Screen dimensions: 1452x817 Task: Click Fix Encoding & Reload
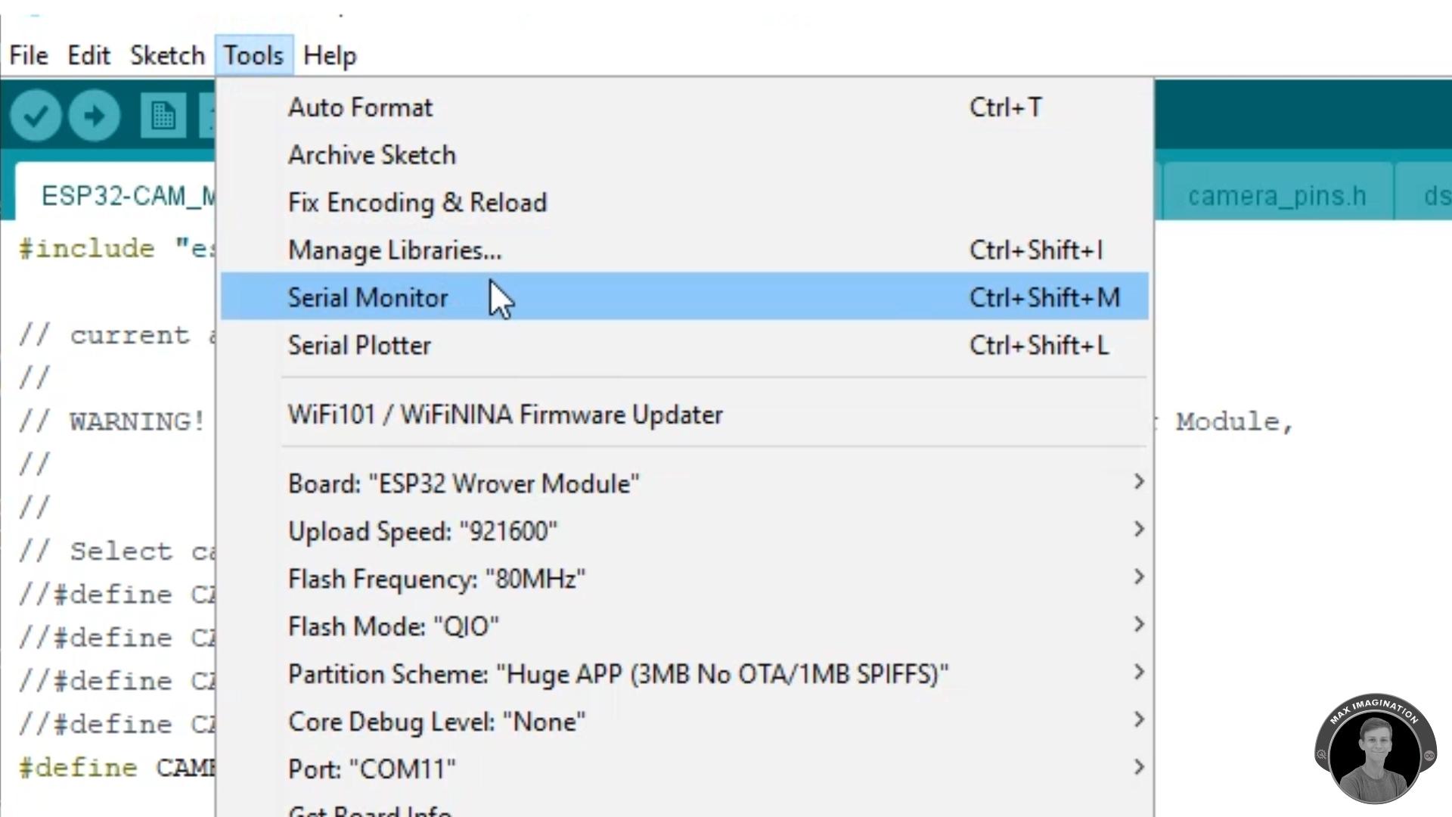tap(417, 203)
